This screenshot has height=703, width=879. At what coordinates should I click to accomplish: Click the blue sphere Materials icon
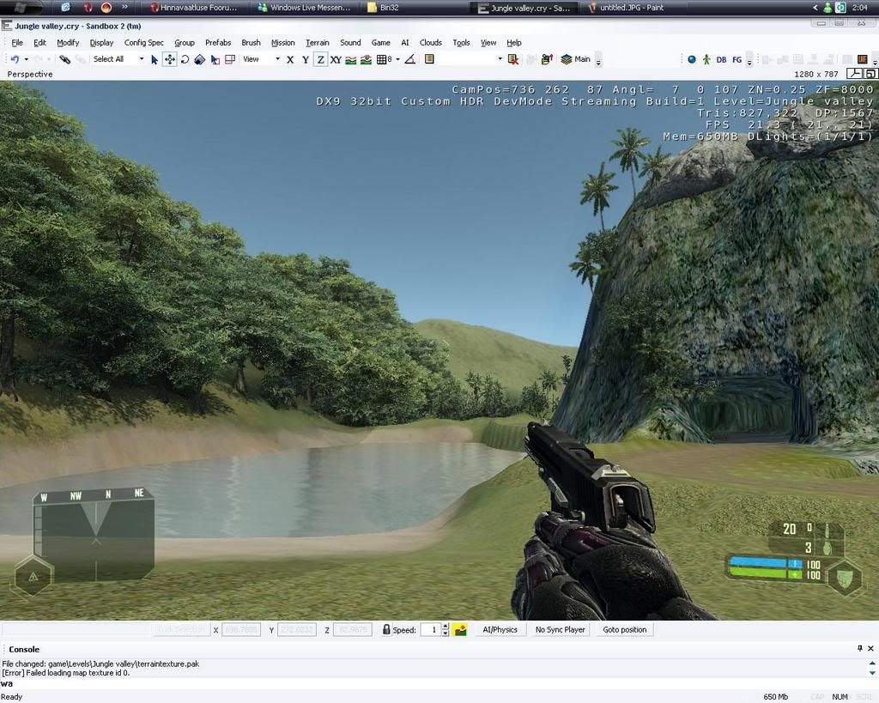(x=692, y=59)
